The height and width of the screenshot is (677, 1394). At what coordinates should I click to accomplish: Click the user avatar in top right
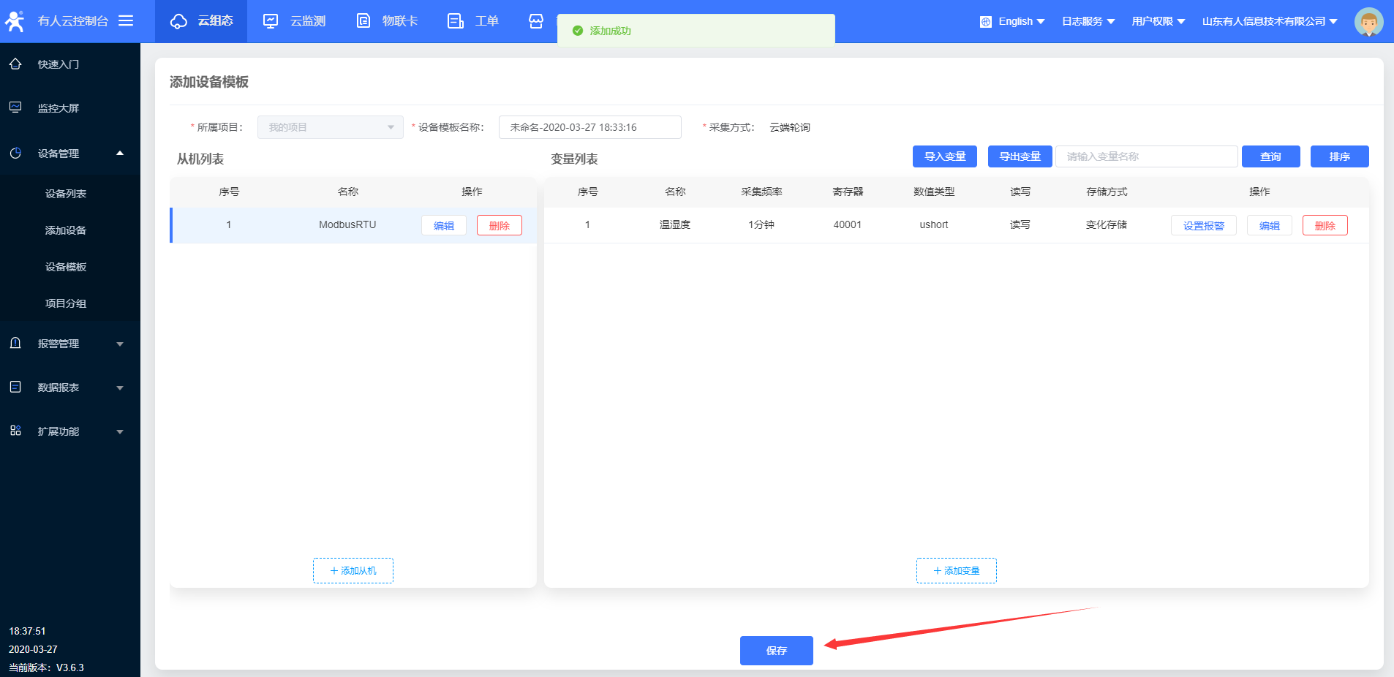click(x=1368, y=22)
